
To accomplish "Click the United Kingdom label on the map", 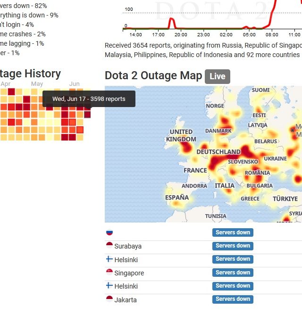I will [x=181, y=135].
